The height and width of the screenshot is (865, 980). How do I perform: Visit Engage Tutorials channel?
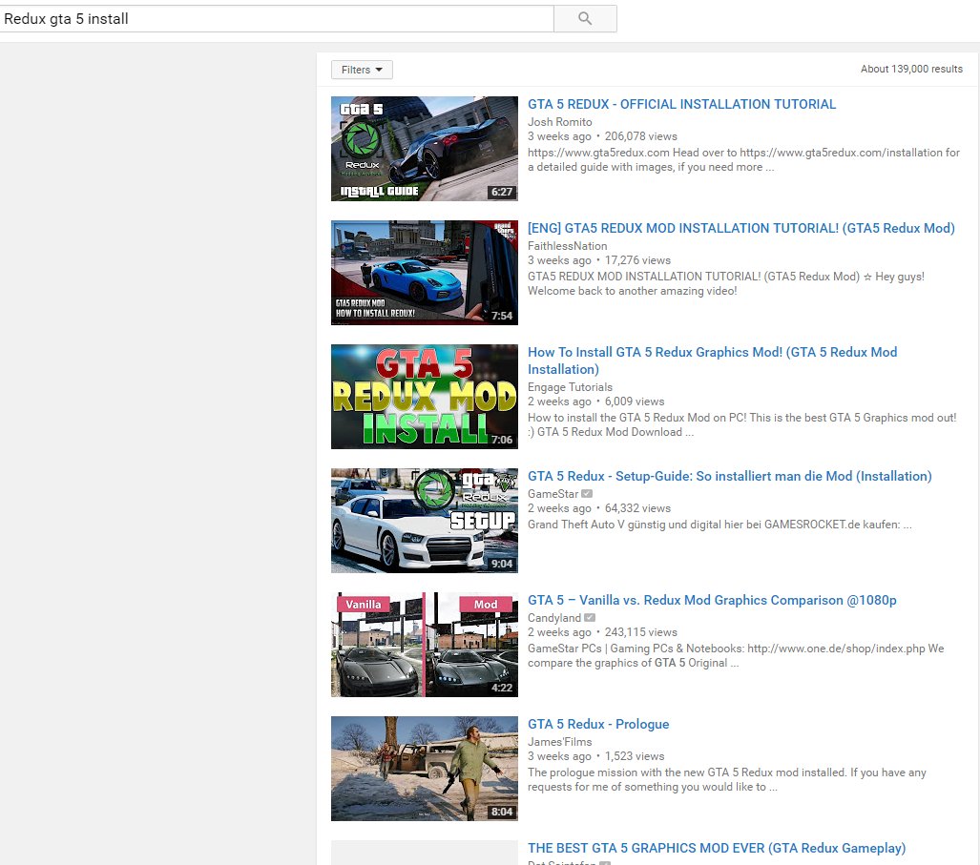(x=570, y=387)
